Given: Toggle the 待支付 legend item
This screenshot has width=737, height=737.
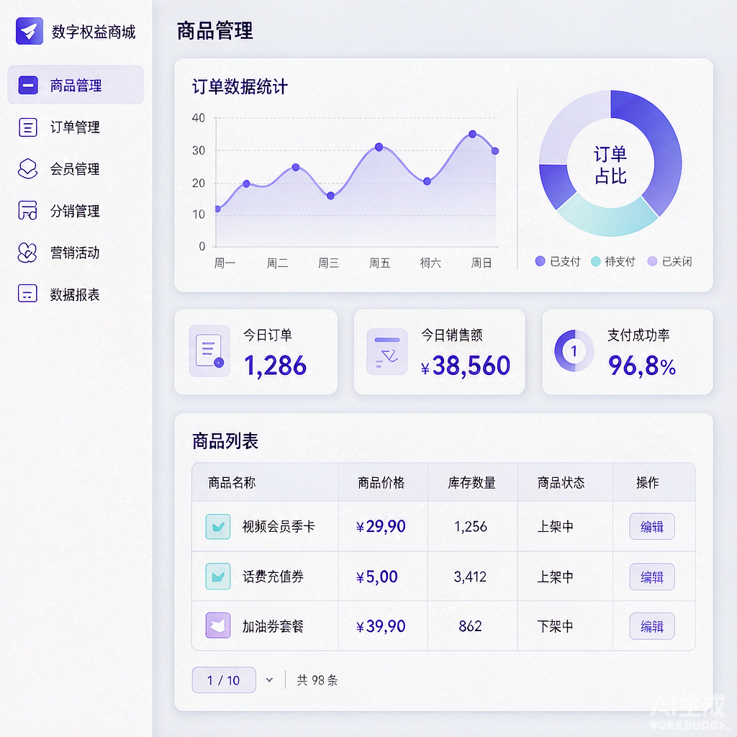Looking at the screenshot, I should 613,261.
